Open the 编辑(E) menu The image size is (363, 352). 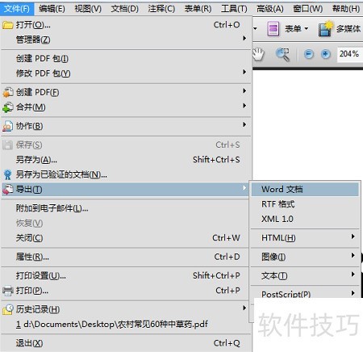pos(52,9)
